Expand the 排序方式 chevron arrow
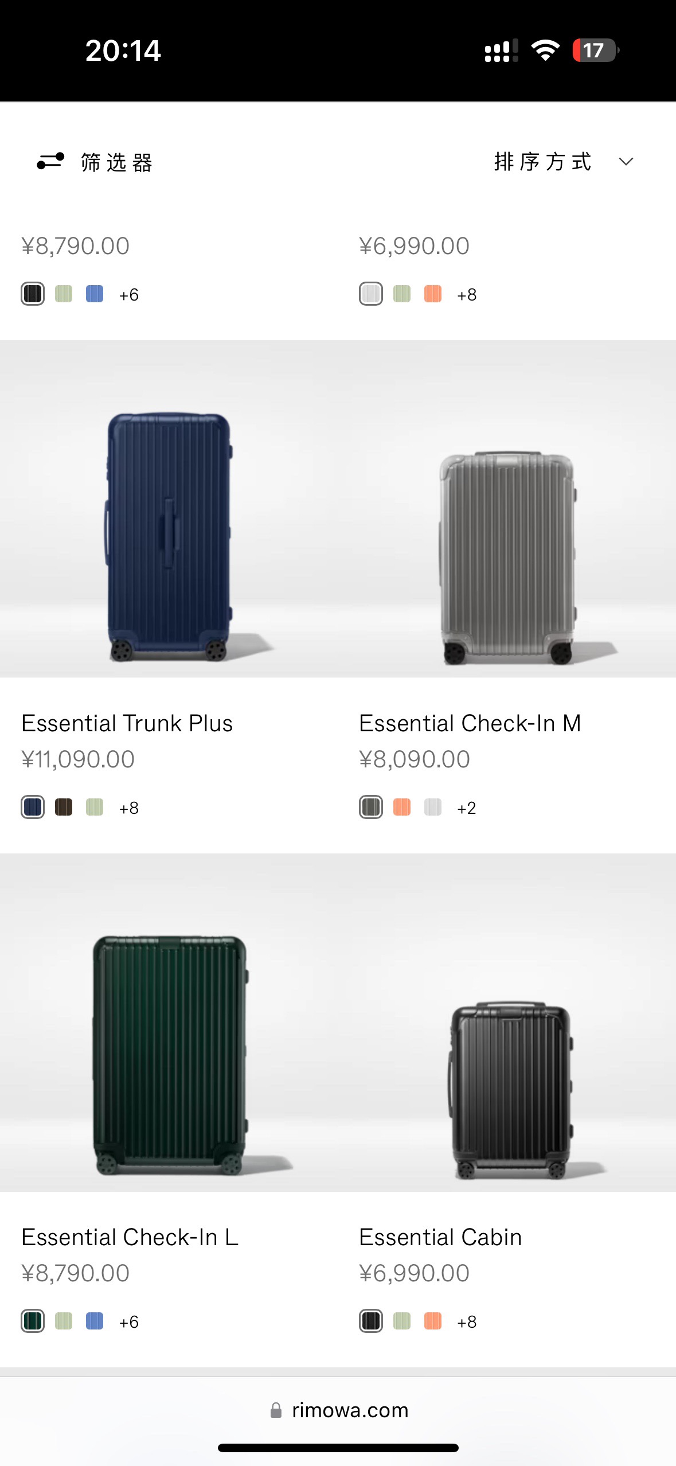 [x=626, y=162]
